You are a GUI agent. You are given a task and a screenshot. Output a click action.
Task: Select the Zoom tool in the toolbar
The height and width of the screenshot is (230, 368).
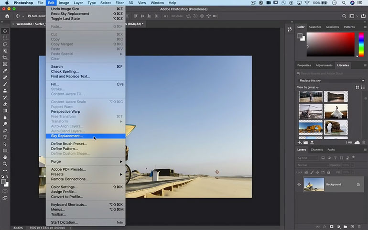tap(5, 163)
